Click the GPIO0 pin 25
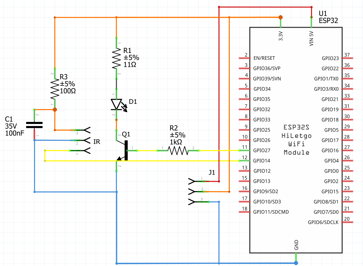 tap(348, 171)
